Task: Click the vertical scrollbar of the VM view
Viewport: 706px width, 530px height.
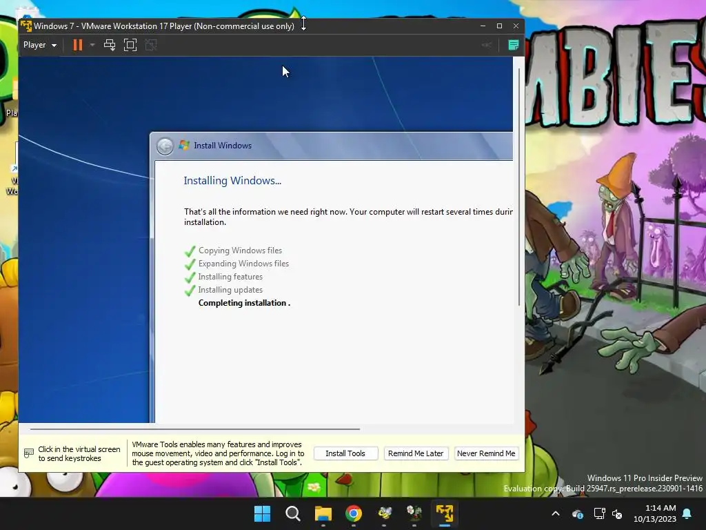Action: point(518,186)
